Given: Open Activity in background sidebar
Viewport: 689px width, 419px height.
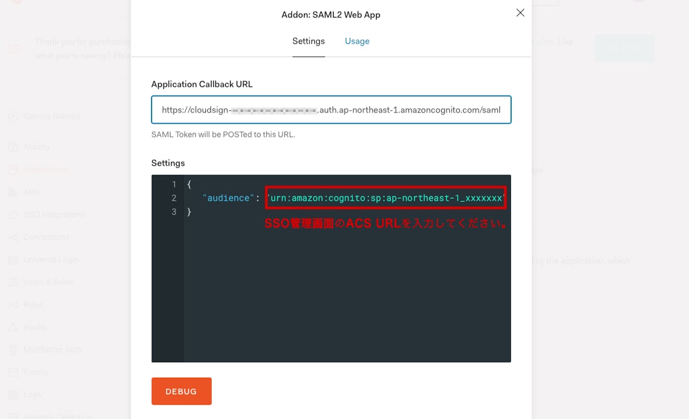Looking at the screenshot, I should pyautogui.click(x=37, y=147).
